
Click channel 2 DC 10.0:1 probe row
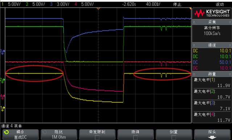tap(212, 57)
